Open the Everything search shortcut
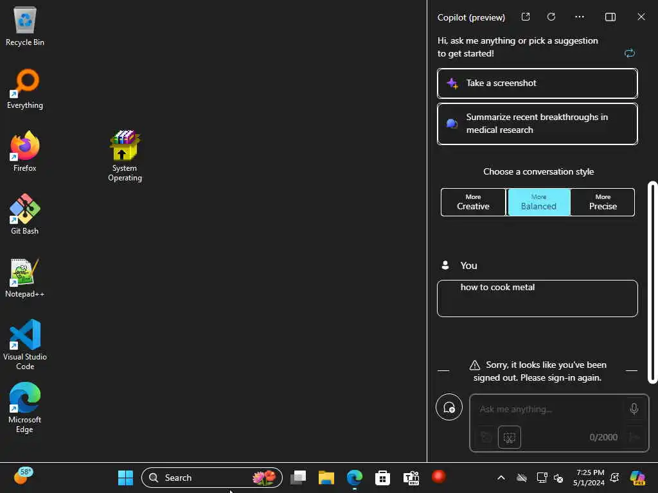Screen dimensions: 658x493 pos(25,89)
